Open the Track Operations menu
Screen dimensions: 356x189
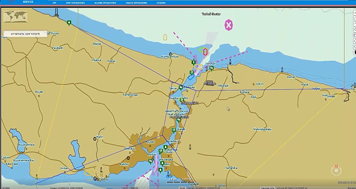(136, 3)
